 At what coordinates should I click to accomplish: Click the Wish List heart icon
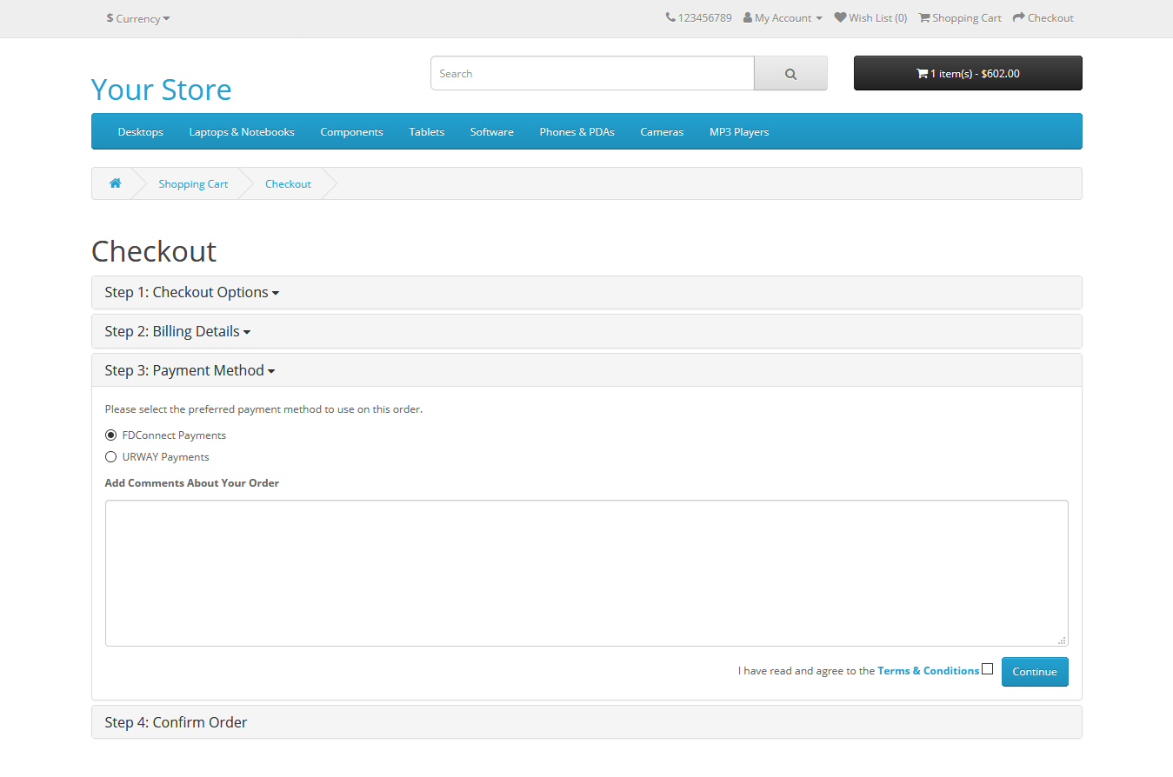(x=840, y=17)
